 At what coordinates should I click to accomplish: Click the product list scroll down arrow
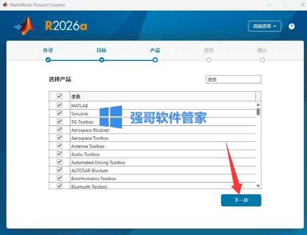[258, 186]
